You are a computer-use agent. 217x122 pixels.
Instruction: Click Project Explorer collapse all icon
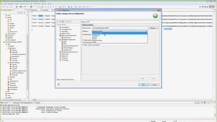click(18, 13)
